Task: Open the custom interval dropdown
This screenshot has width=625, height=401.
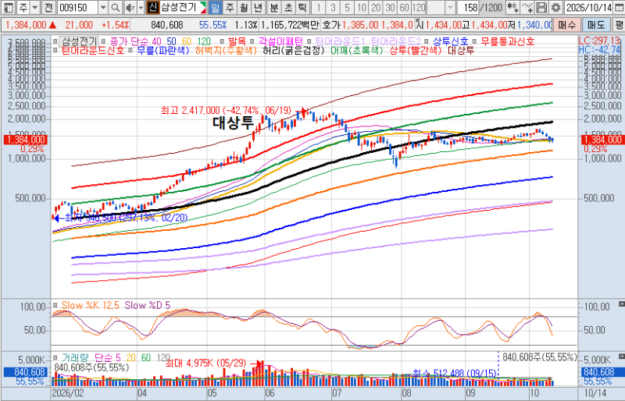Action: (450, 7)
